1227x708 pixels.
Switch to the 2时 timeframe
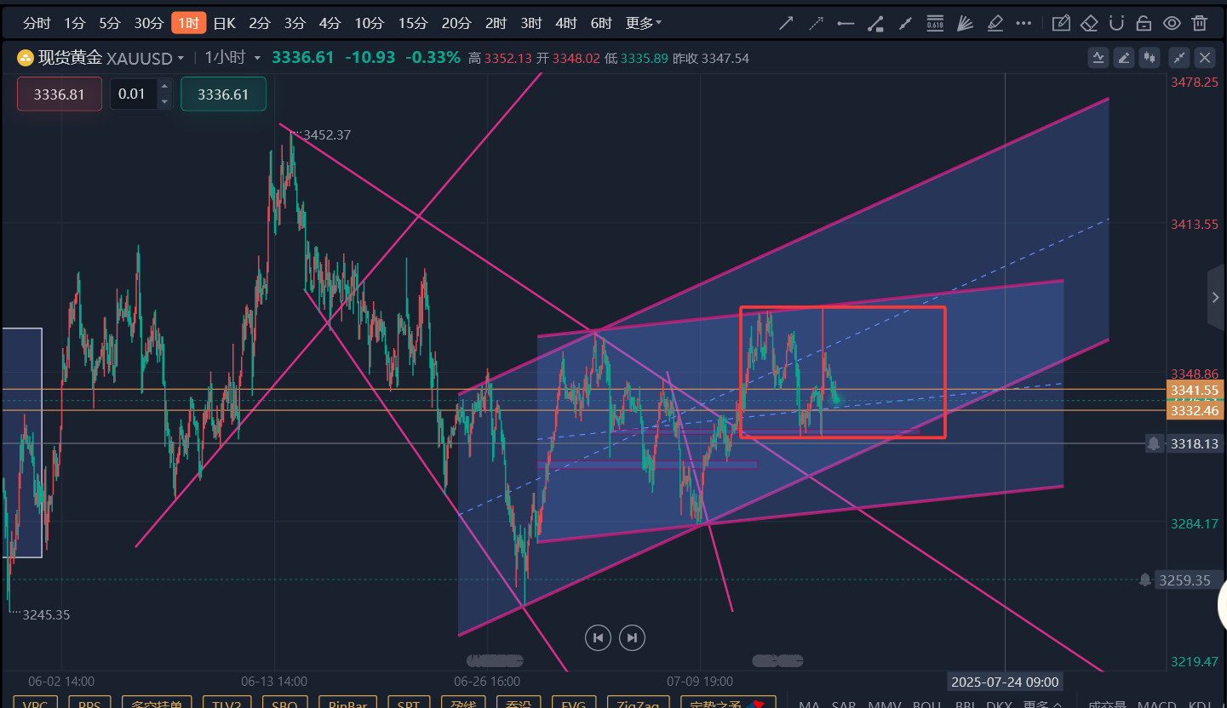(x=496, y=23)
